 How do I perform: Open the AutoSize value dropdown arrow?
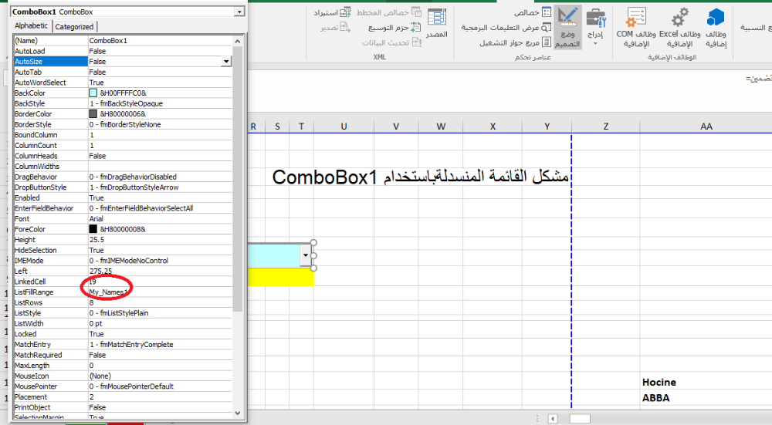pyautogui.click(x=226, y=61)
